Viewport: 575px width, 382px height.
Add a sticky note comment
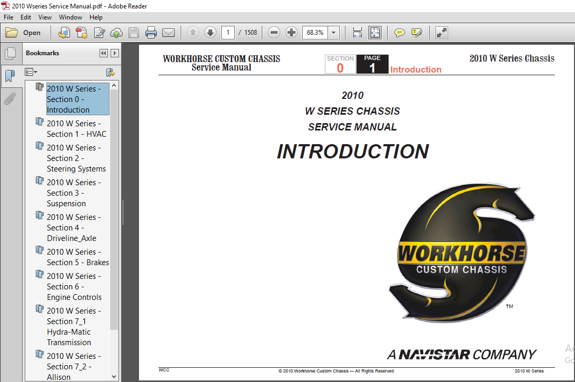[399, 33]
